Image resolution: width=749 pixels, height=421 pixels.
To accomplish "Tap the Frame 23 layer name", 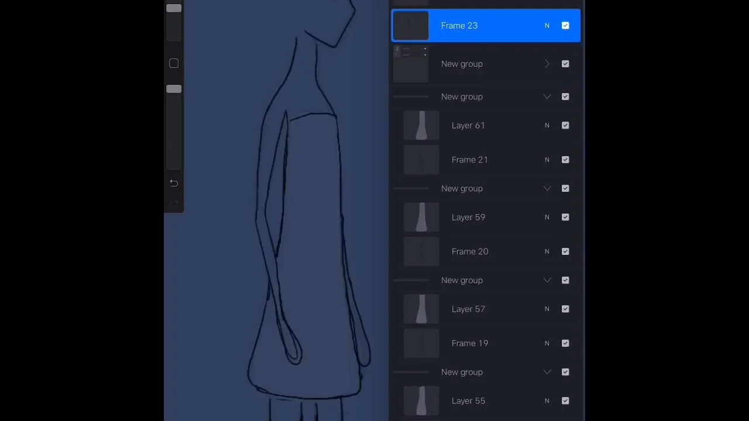I will 459,26.
